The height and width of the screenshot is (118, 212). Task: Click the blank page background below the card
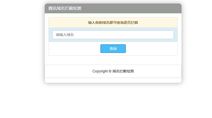113,101
